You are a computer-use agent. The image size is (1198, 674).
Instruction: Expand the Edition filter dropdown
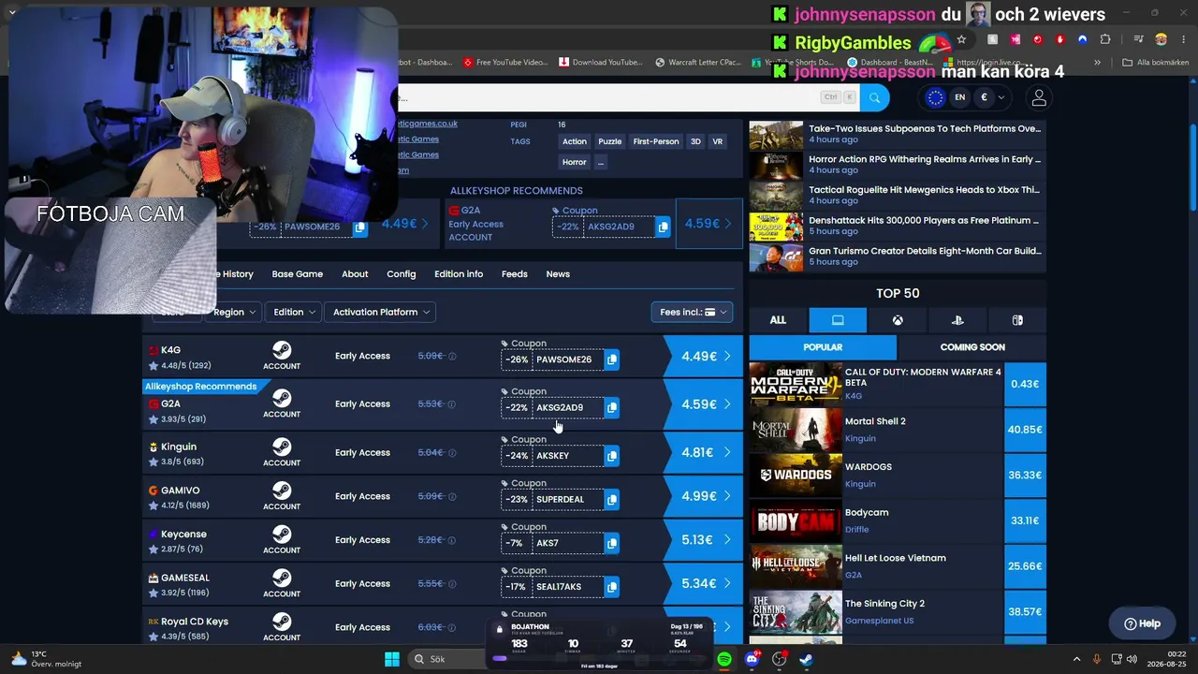coord(294,312)
